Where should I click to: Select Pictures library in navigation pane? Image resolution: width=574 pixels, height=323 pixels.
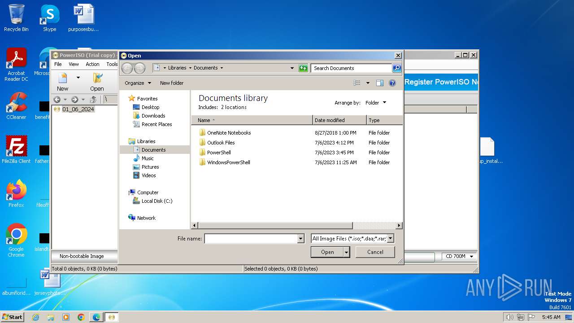[150, 167]
